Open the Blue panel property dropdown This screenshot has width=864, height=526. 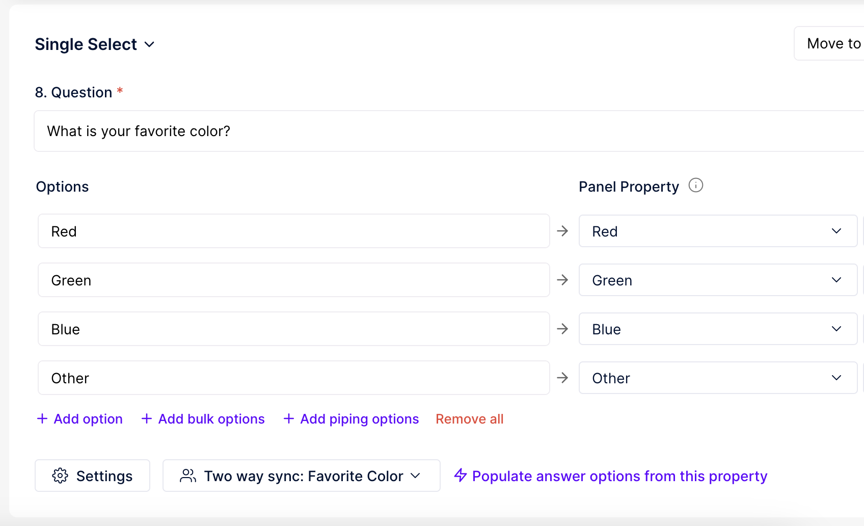[x=718, y=329]
